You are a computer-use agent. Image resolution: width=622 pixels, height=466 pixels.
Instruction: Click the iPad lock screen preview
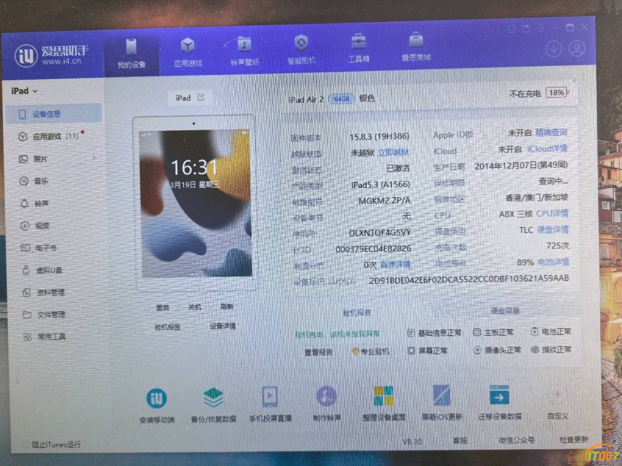[x=195, y=203]
